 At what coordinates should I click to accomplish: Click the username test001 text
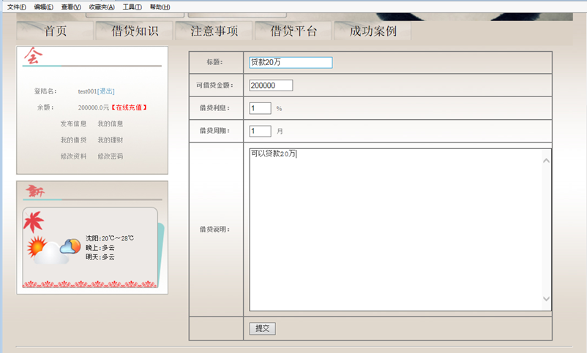click(87, 91)
